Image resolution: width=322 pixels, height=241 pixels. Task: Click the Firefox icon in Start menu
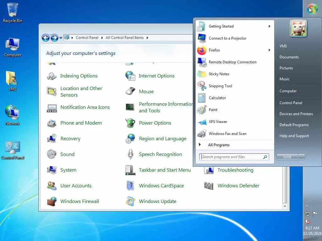coord(202,50)
